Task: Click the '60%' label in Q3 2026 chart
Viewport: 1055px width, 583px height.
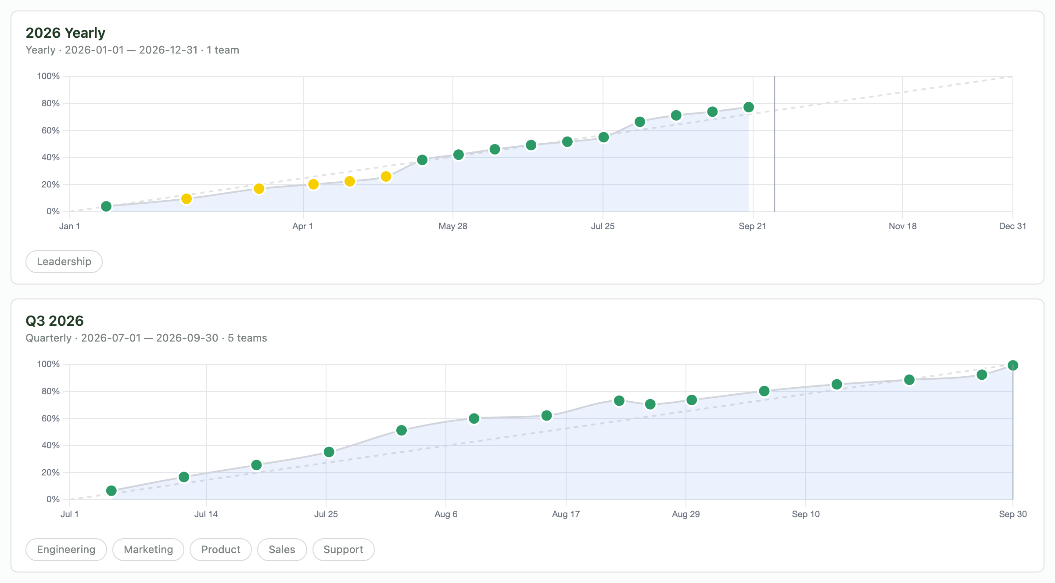Action: (x=50, y=418)
